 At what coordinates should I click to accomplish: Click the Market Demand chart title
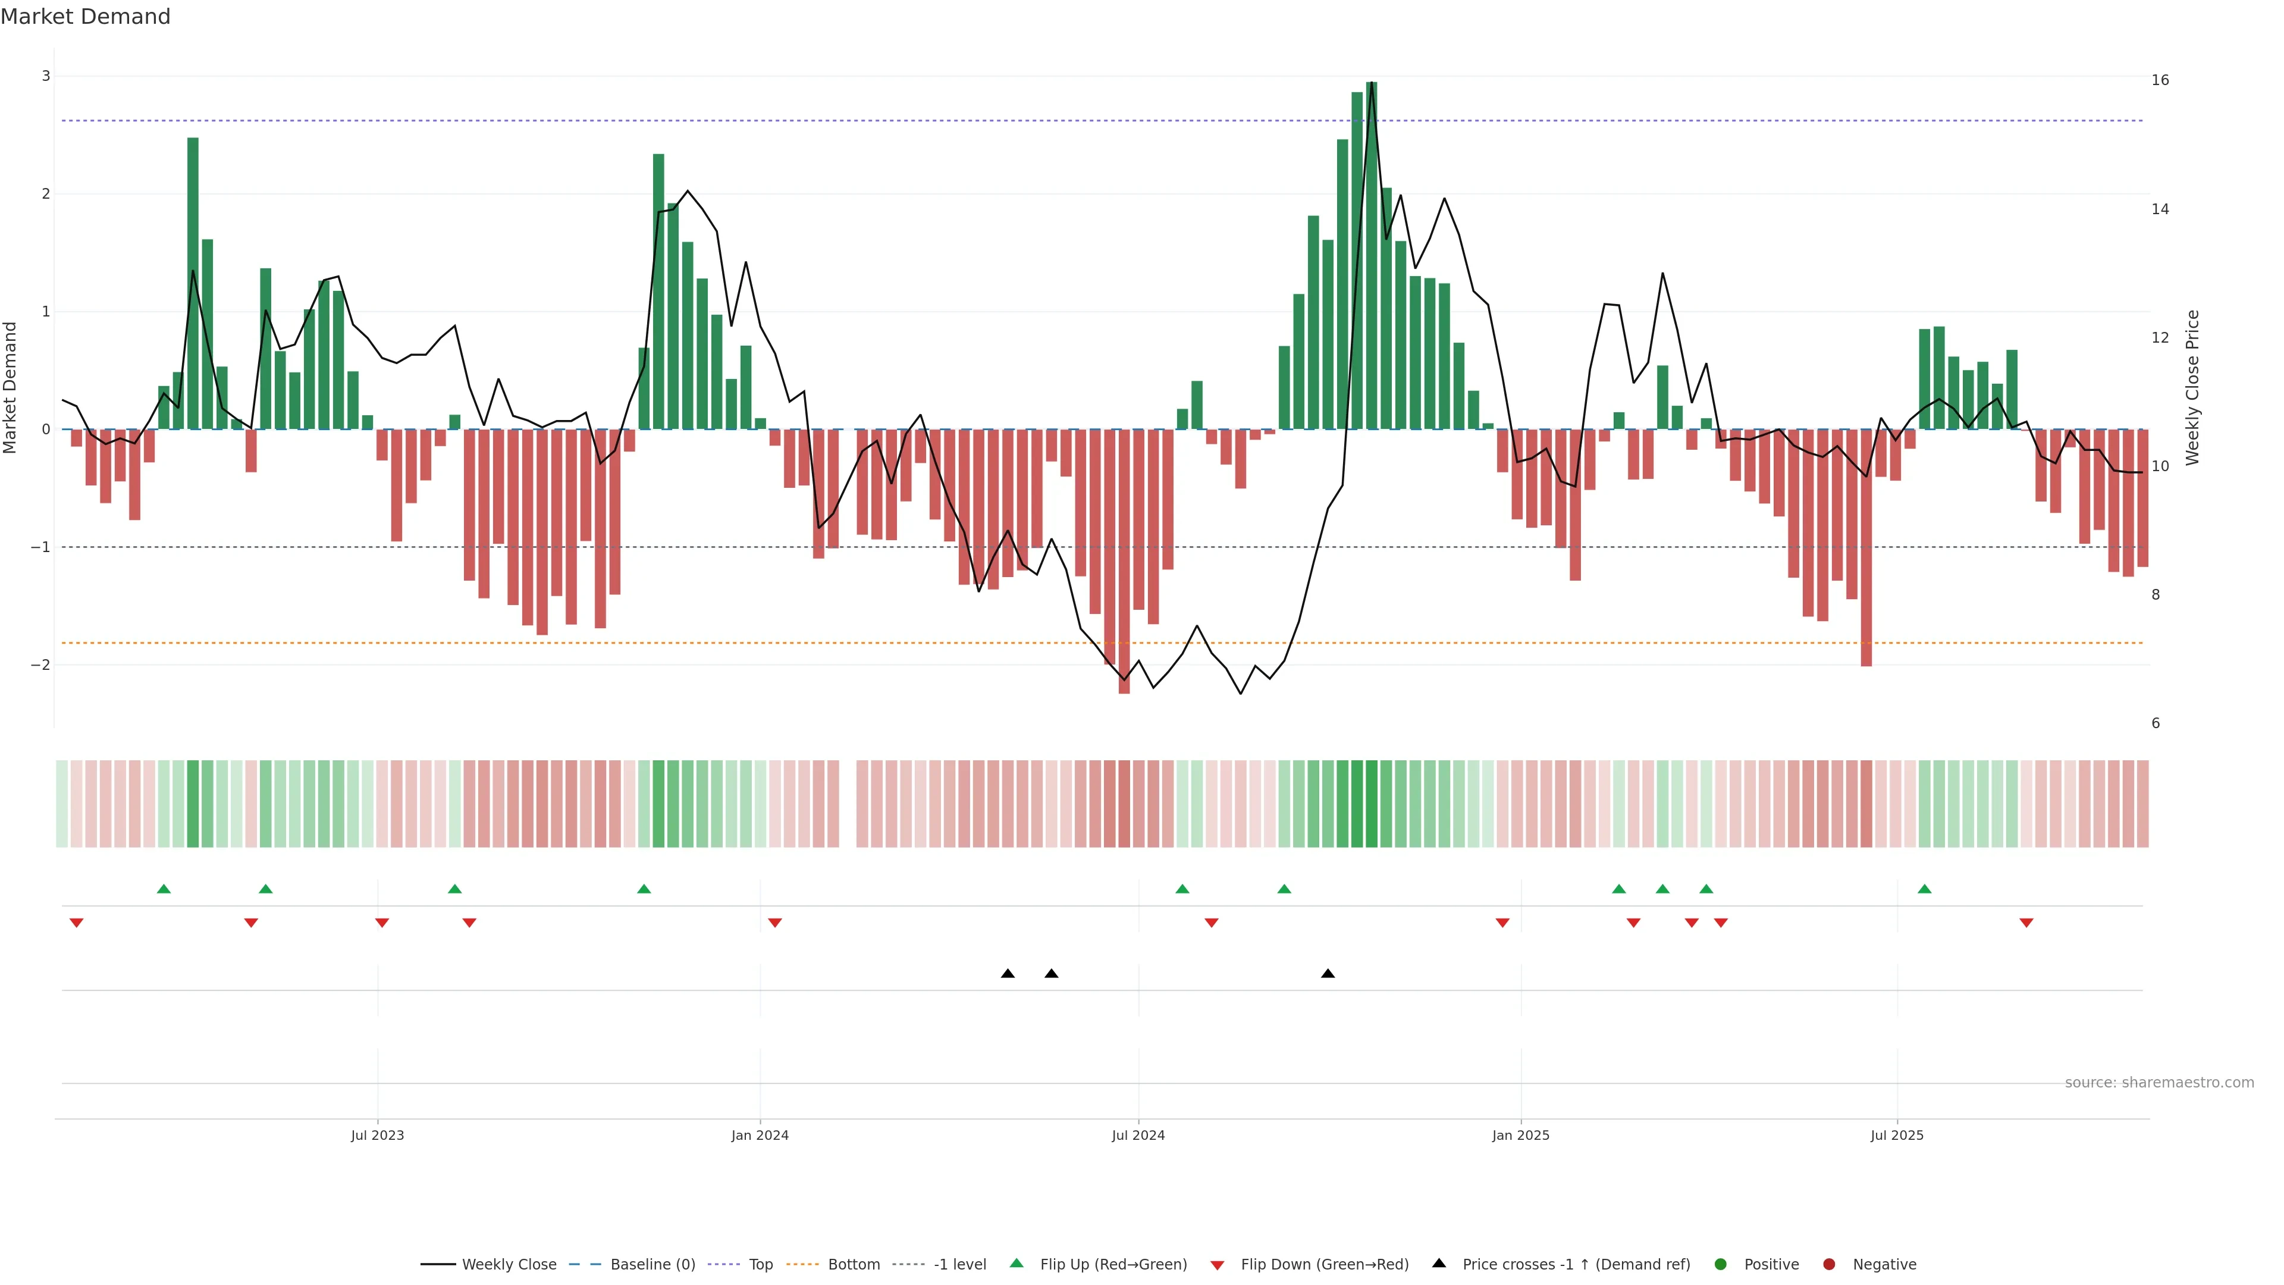point(85,17)
